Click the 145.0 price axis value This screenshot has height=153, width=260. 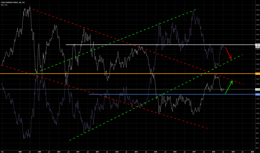(258, 35)
